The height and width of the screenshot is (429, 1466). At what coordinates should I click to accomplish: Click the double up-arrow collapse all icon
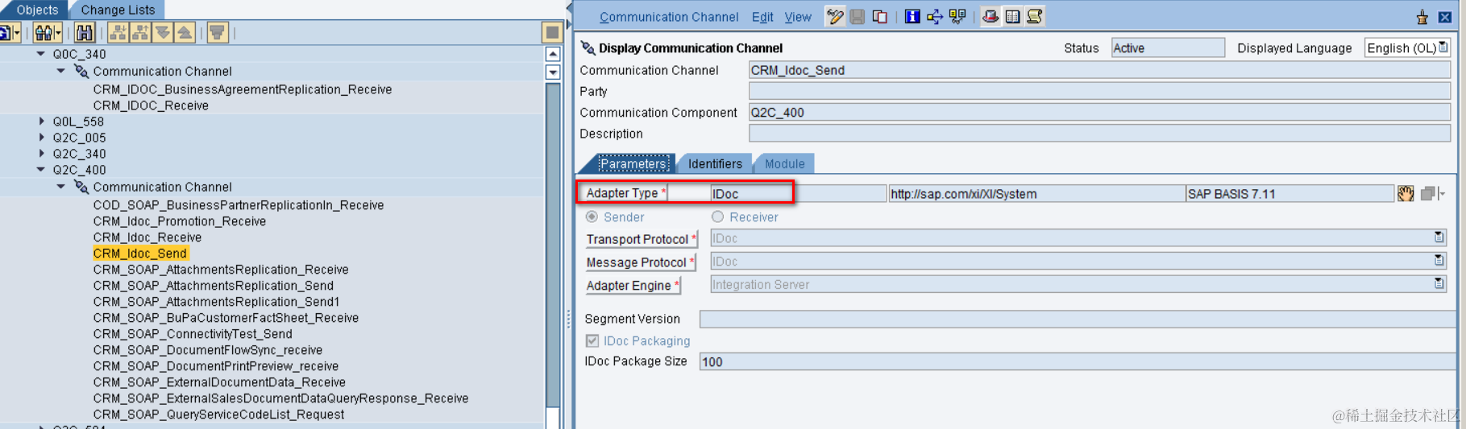(x=185, y=33)
